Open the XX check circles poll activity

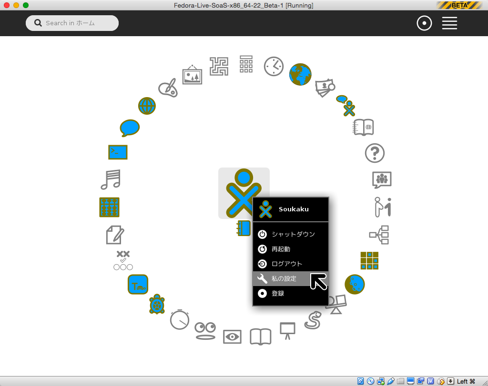coord(123,260)
